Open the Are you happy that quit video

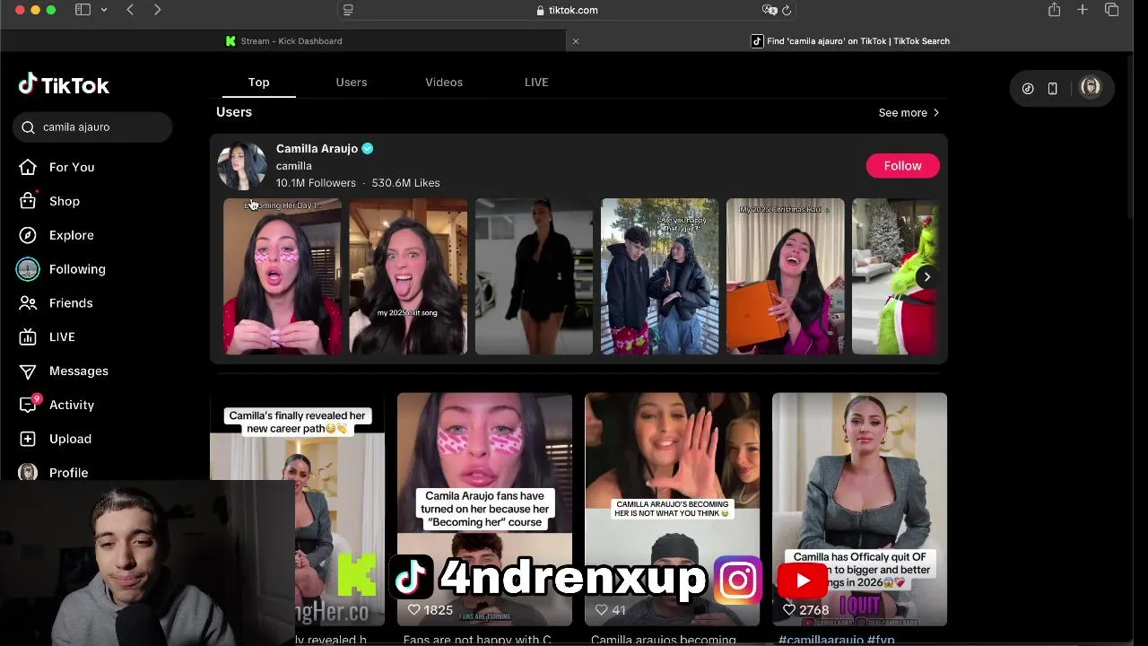[659, 276]
